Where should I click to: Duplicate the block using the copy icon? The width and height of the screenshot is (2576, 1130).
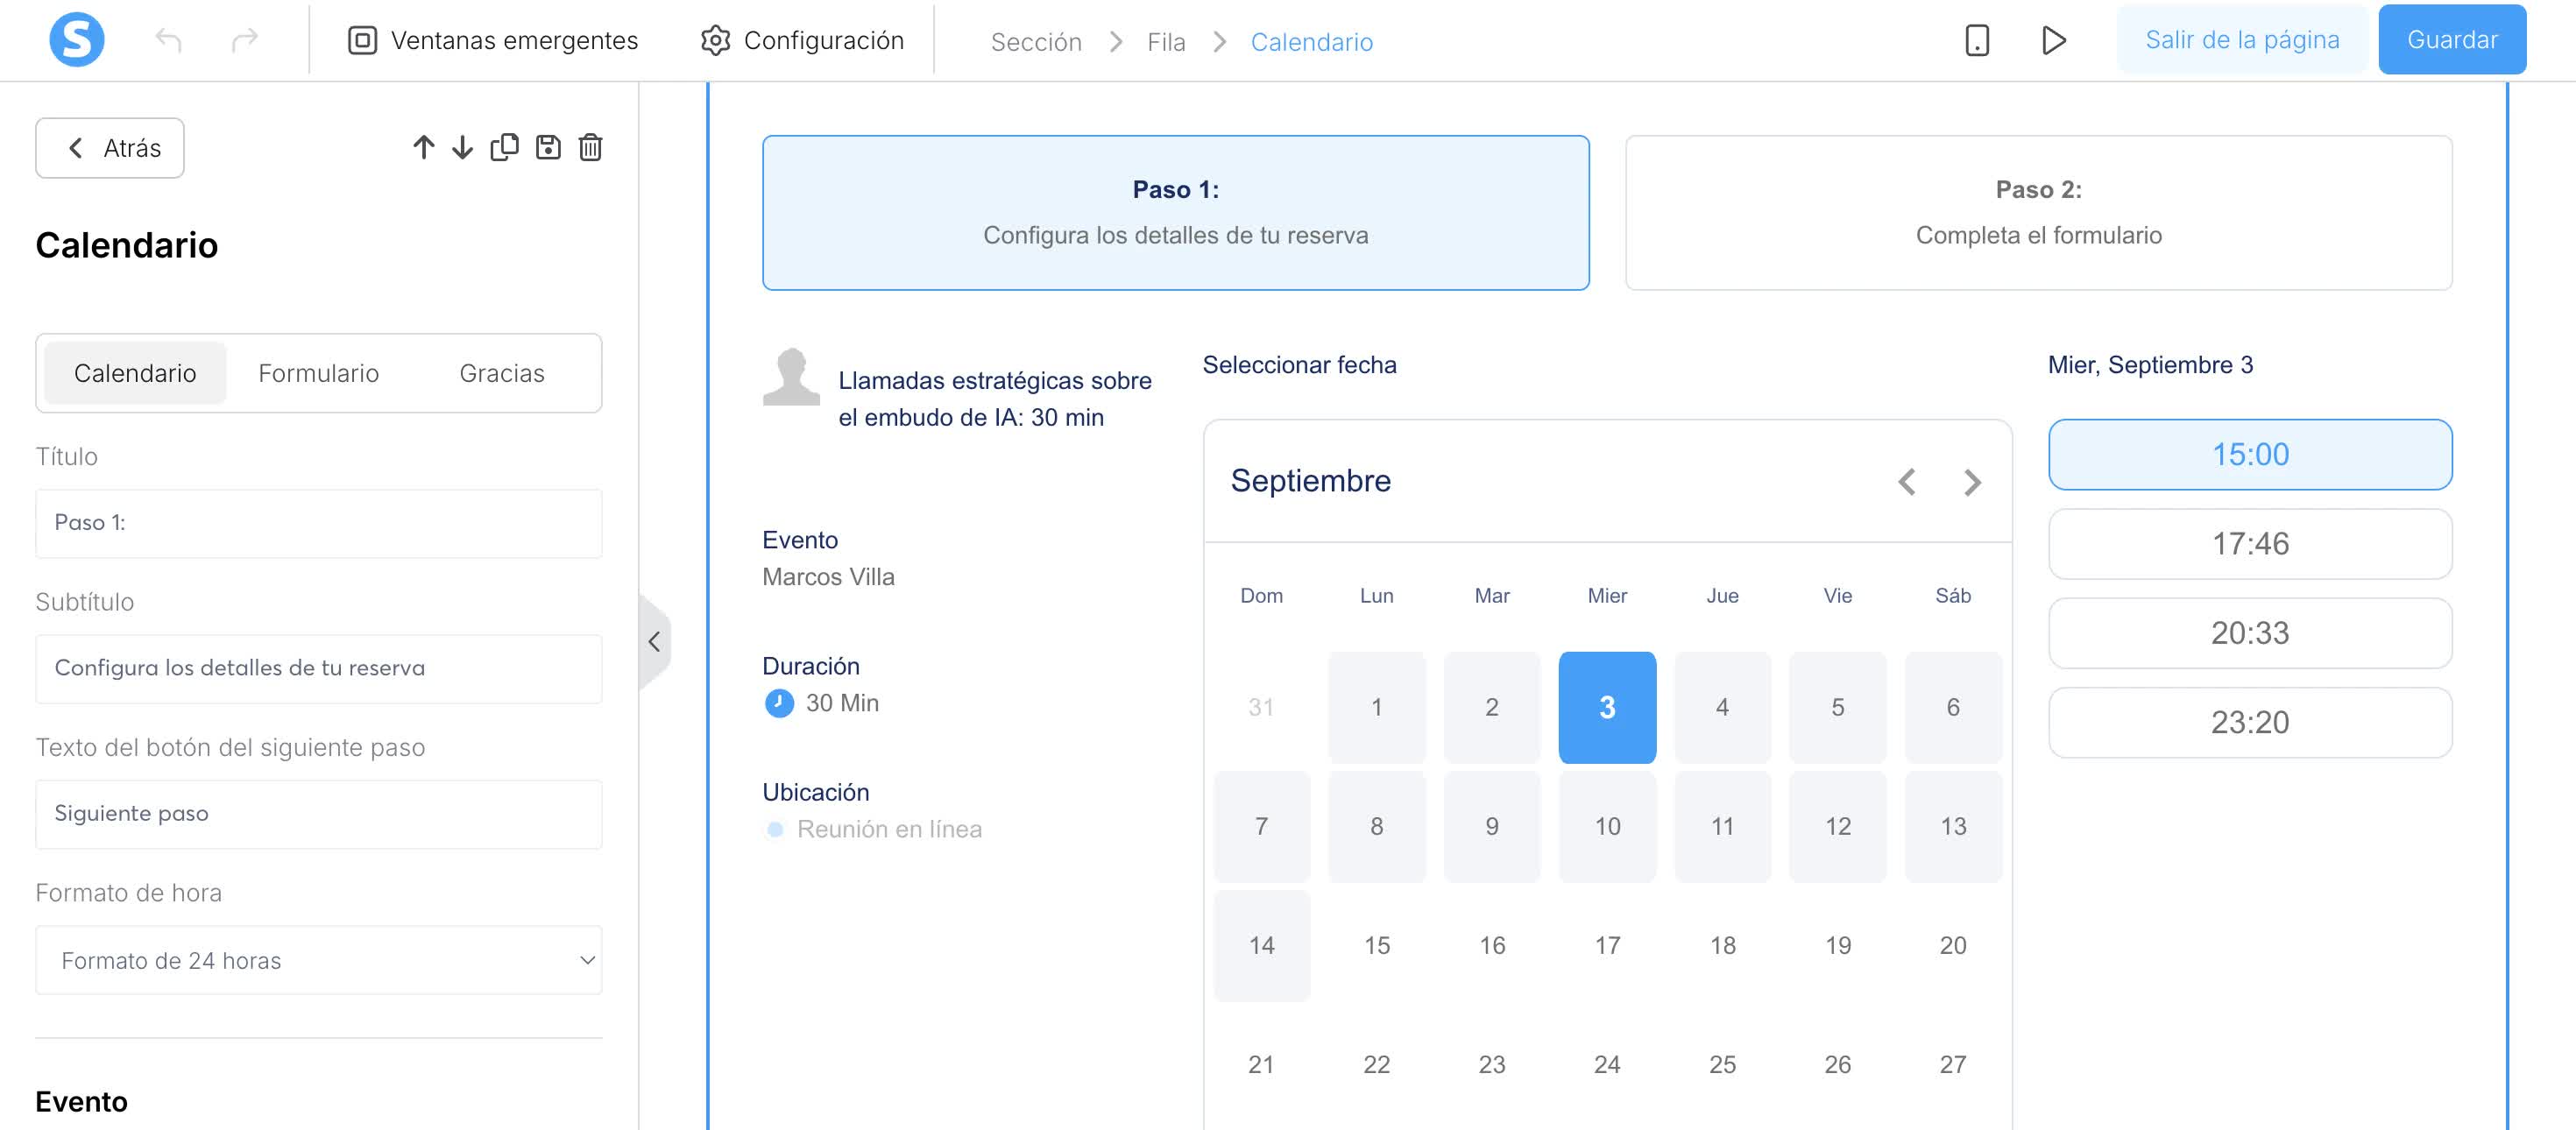(505, 147)
